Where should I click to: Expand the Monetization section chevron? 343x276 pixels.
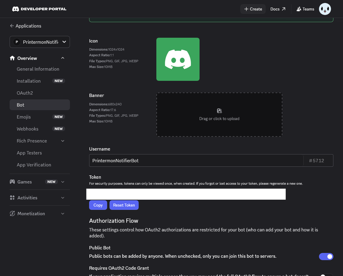coord(63,213)
